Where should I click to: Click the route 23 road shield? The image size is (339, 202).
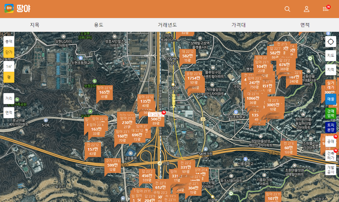point(203,119)
